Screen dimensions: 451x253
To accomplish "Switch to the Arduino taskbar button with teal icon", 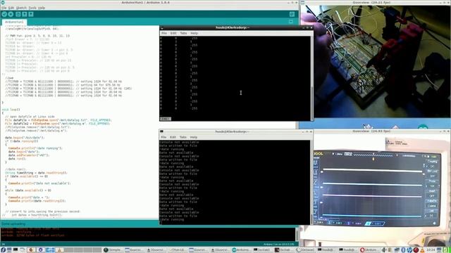I will [x=241, y=250].
